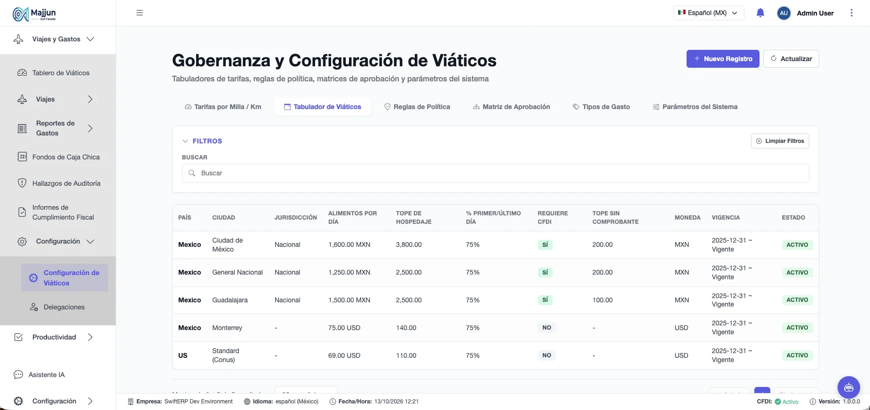Expand the Productividad arrow

coord(90,337)
